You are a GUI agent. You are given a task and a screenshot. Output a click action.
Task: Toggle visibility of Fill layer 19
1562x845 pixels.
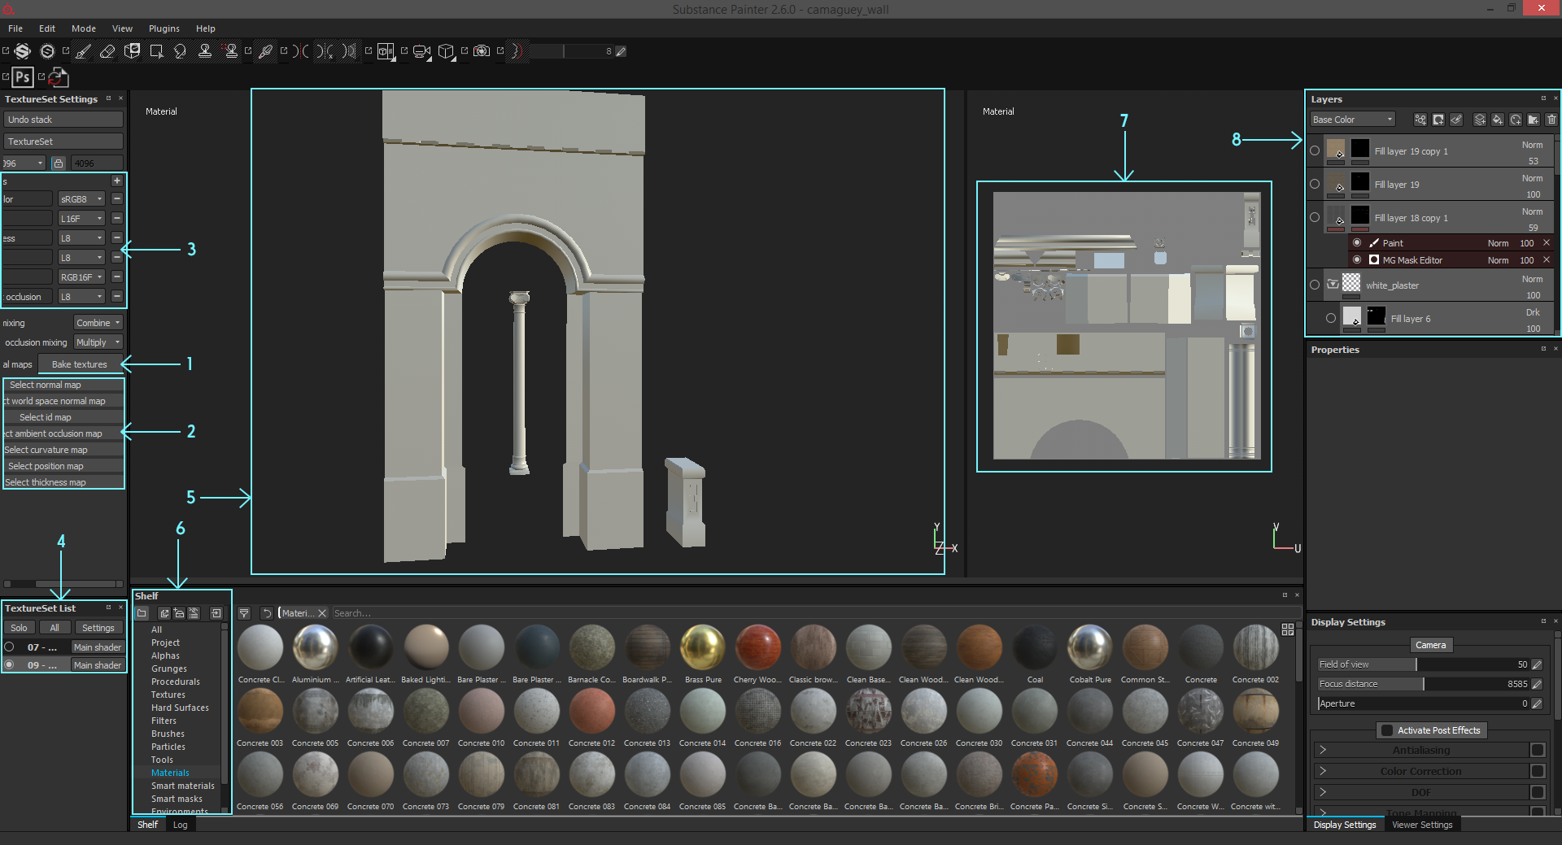(1315, 184)
